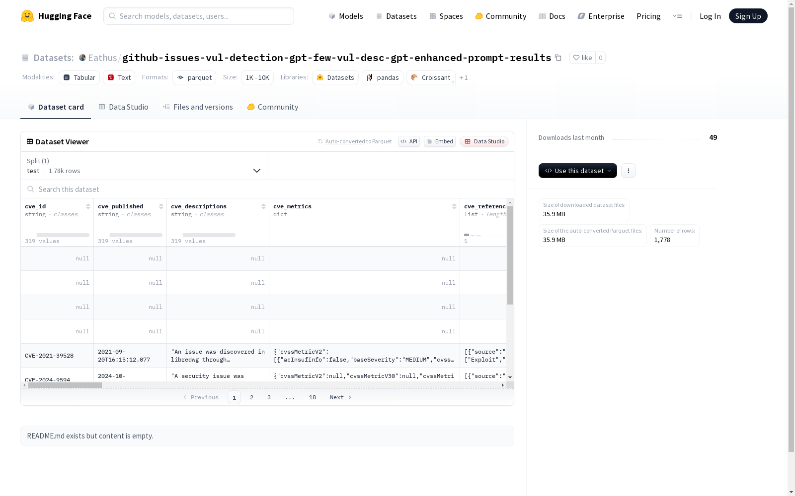Open Files and versions tab
795x496 pixels.
[198, 107]
